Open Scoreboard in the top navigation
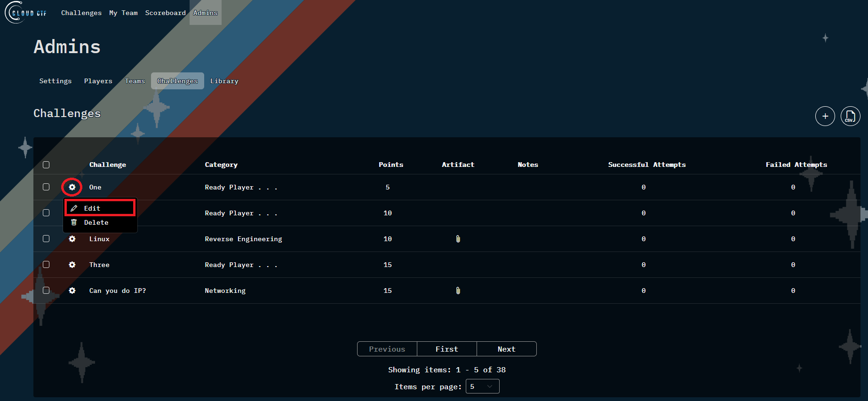868x401 pixels. point(165,13)
